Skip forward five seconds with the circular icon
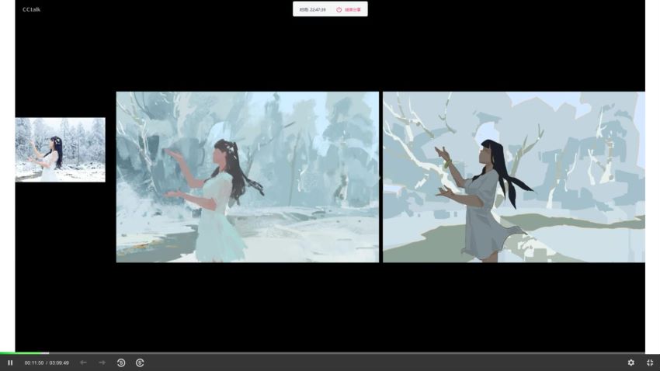Image resolution: width=660 pixels, height=371 pixels. point(141,362)
